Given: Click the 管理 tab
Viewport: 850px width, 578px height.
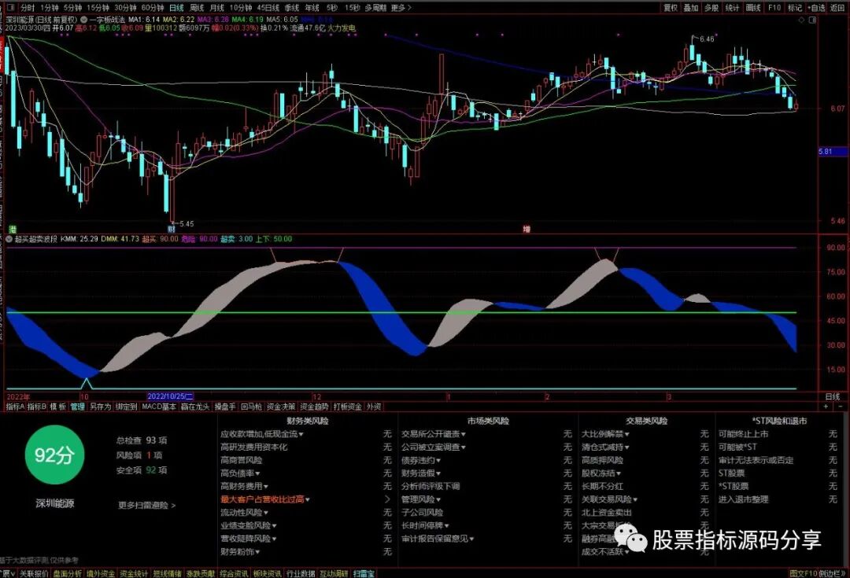Looking at the screenshot, I should 77,407.
